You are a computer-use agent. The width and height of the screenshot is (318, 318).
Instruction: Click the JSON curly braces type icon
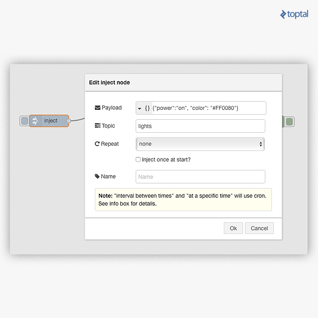(x=148, y=108)
